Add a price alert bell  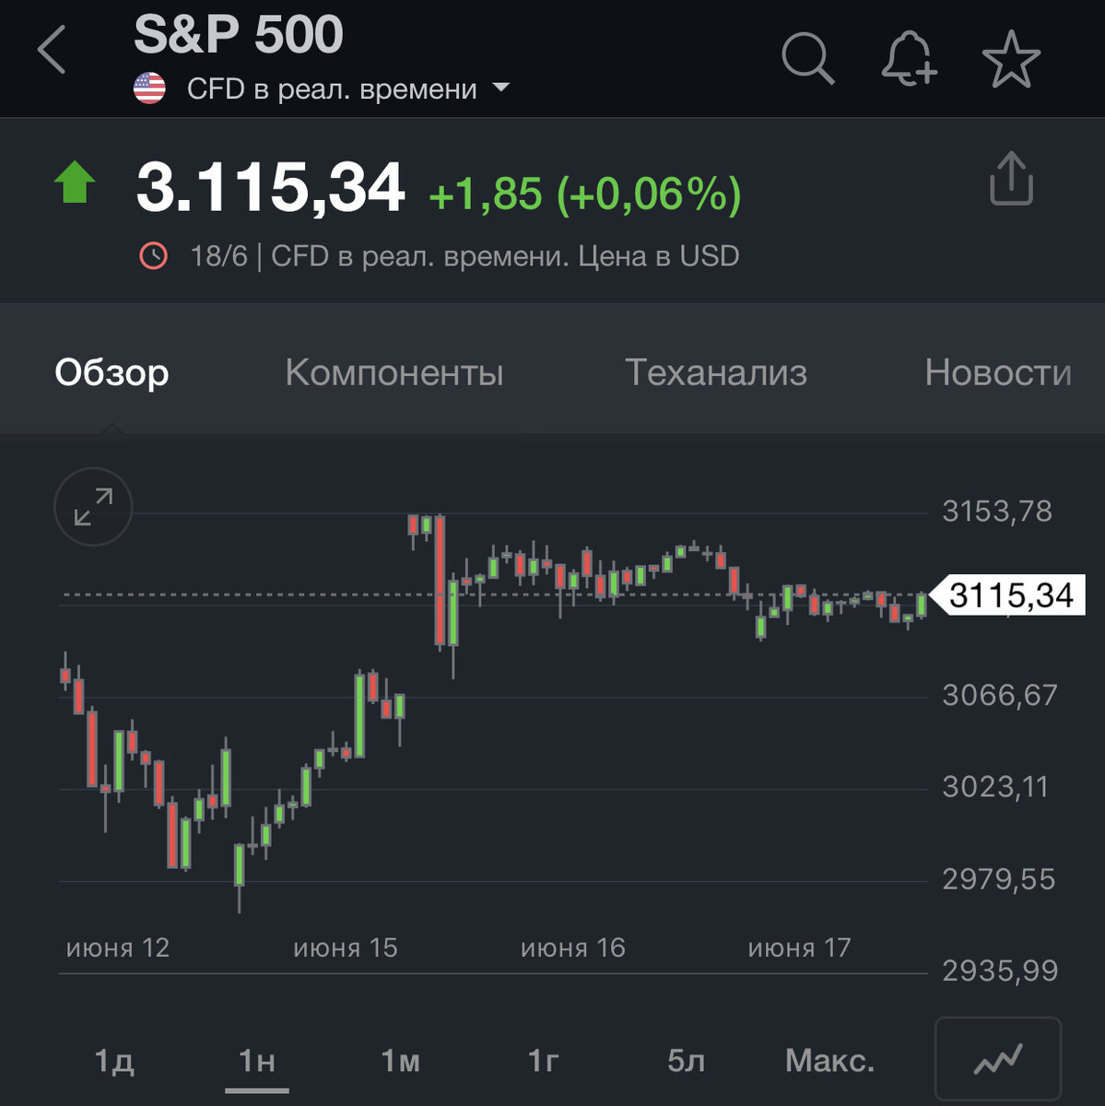[909, 59]
